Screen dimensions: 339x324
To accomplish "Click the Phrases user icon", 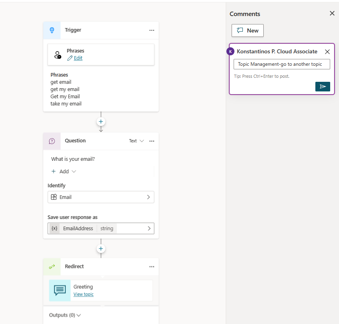I will [x=58, y=55].
